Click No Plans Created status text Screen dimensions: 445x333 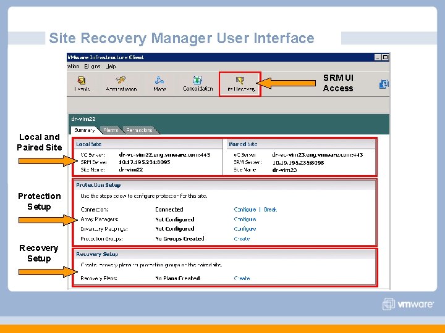[177, 278]
